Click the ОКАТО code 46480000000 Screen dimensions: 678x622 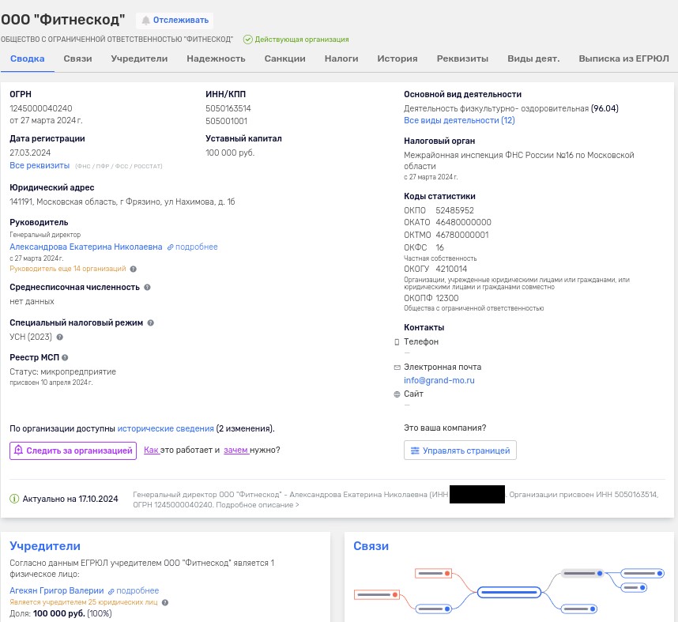[464, 222]
